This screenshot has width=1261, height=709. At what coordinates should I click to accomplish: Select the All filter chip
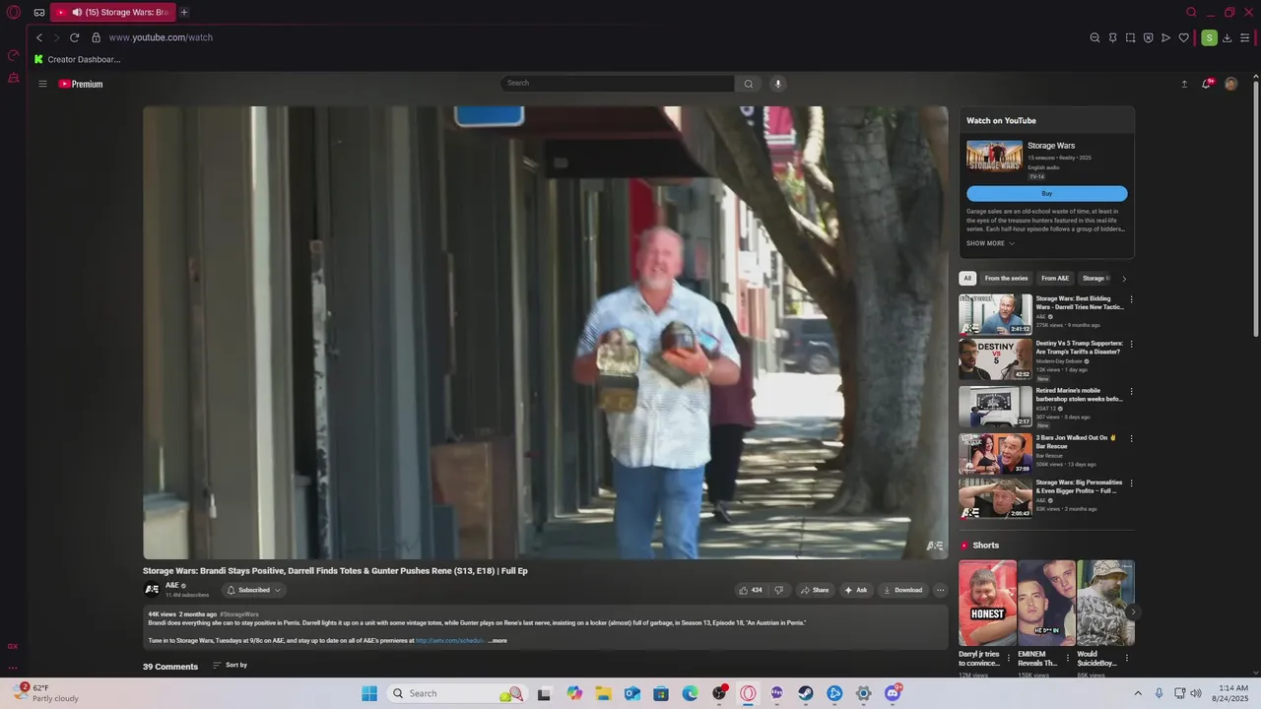[x=967, y=279]
